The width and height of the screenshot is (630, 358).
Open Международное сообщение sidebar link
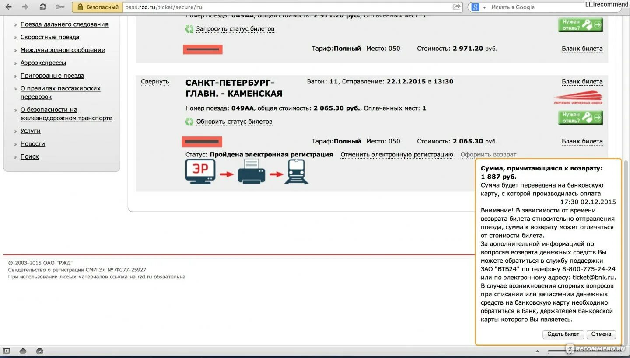tap(63, 50)
